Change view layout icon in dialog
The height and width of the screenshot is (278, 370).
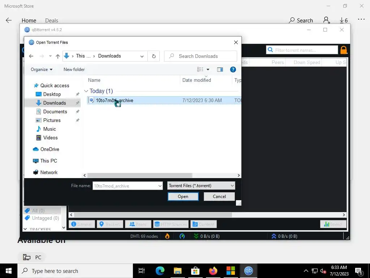[x=200, y=69]
